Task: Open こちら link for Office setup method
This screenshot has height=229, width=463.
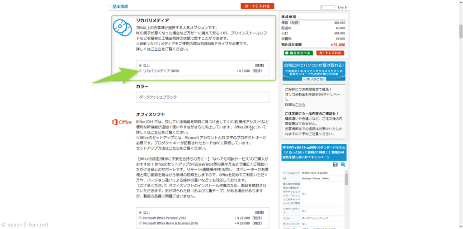Action: pos(174,148)
